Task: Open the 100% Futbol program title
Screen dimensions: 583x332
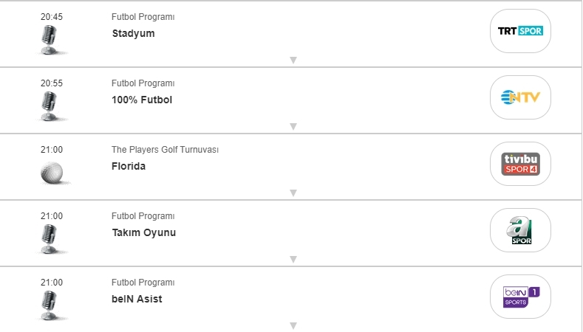Action: [142, 100]
